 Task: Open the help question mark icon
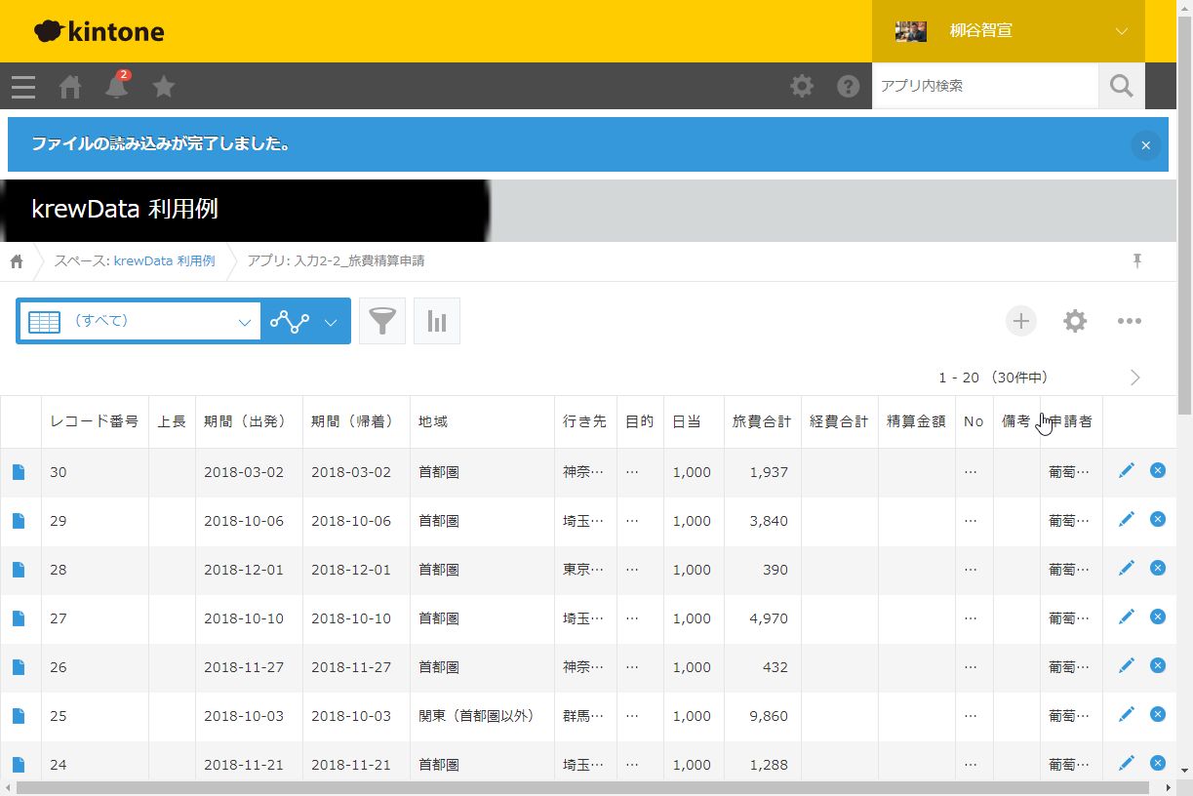point(849,86)
